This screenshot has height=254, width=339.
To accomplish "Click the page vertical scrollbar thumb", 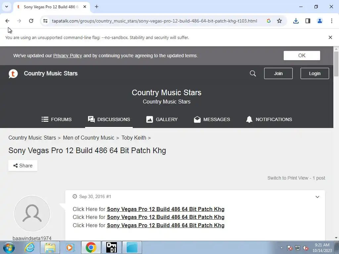I will (336, 64).
